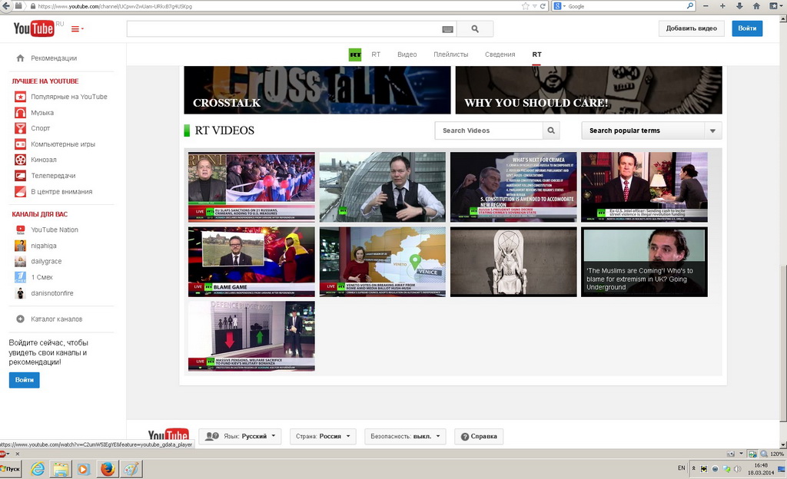Switch to the Видео tab
Image resolution: width=787 pixels, height=479 pixels.
[407, 55]
